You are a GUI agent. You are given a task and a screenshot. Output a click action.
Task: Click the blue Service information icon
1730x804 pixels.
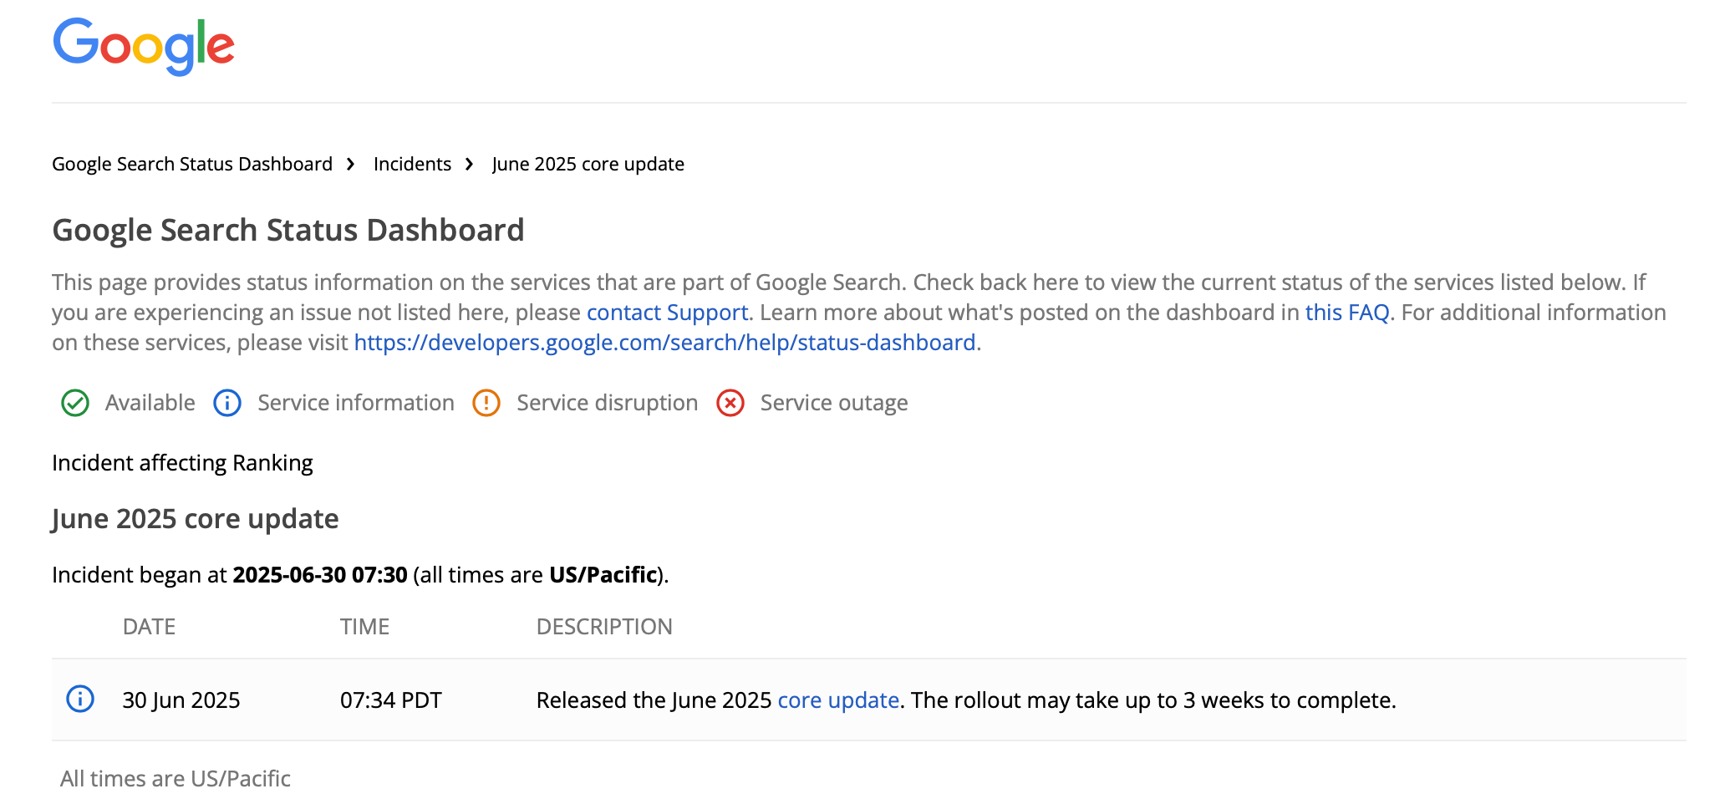(x=226, y=403)
